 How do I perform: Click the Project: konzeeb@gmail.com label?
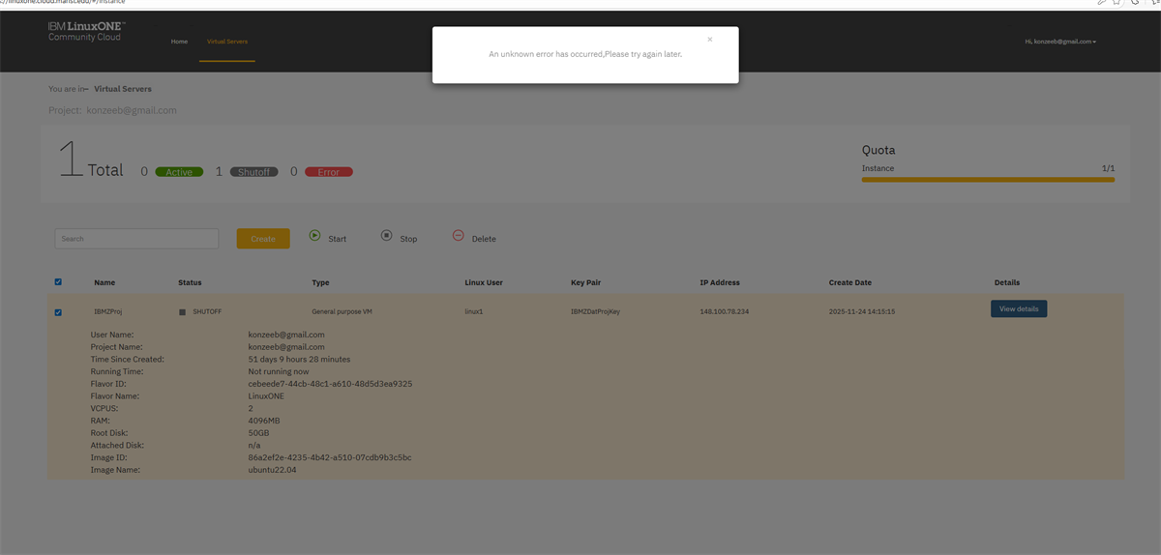(x=112, y=110)
